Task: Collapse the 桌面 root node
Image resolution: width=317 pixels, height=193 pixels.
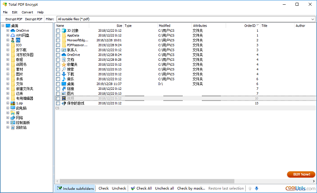Action: pos(3,26)
